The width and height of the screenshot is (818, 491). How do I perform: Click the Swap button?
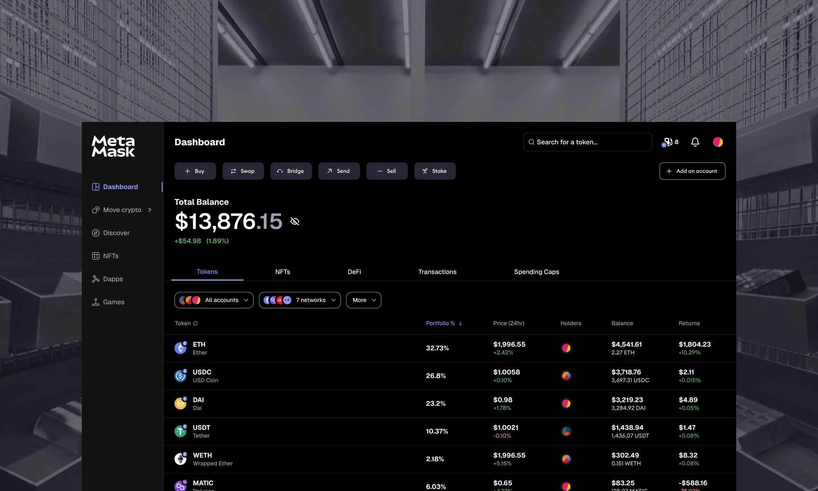click(243, 171)
